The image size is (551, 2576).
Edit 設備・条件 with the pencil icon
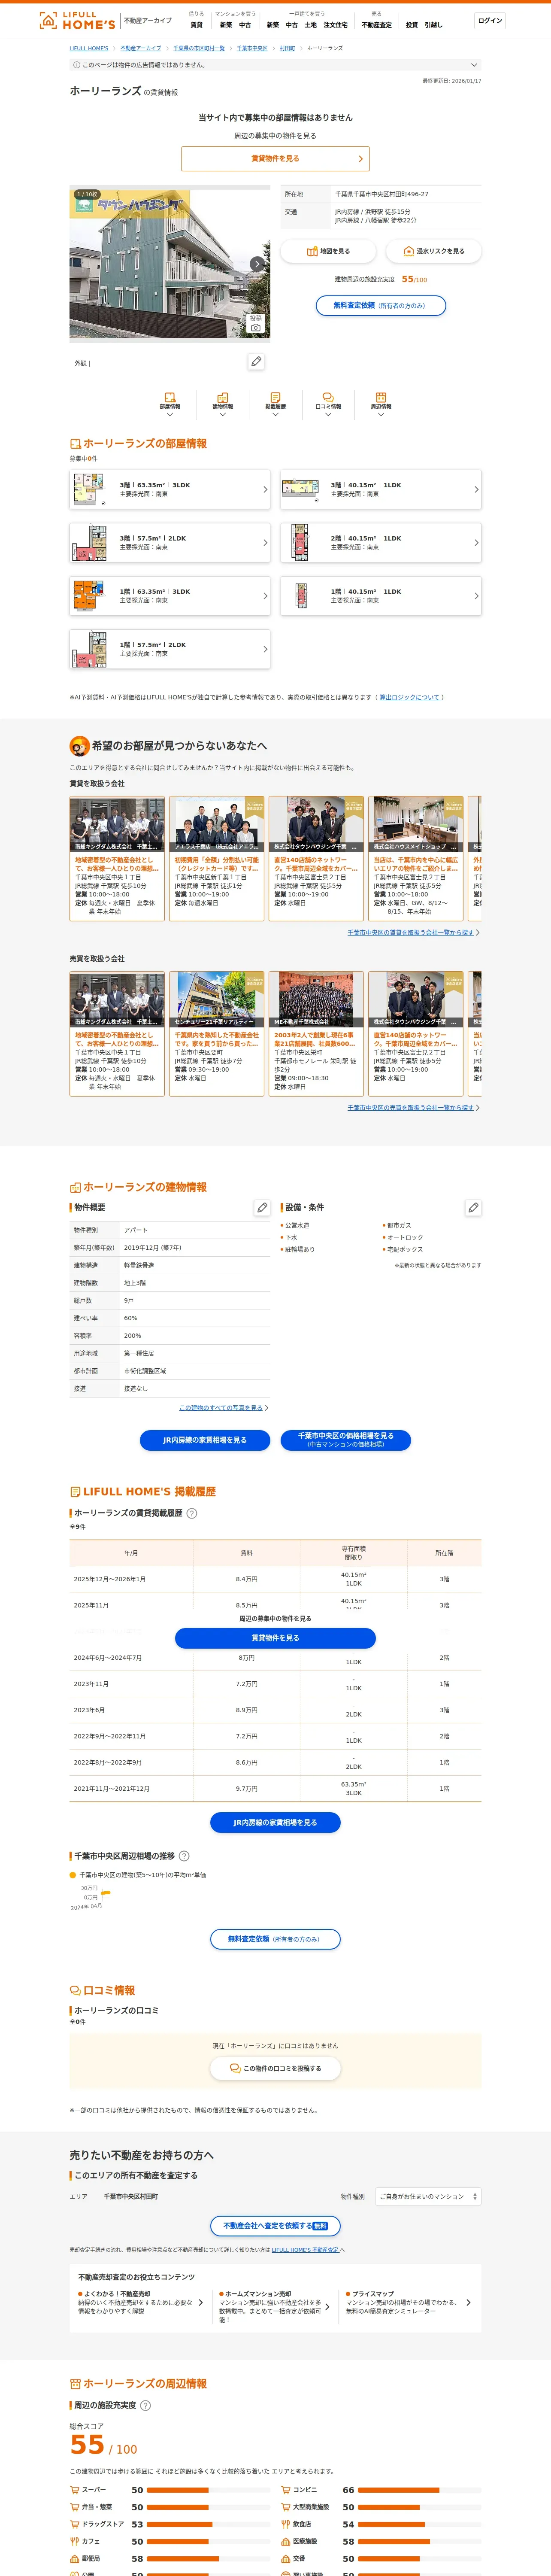coord(473,1208)
